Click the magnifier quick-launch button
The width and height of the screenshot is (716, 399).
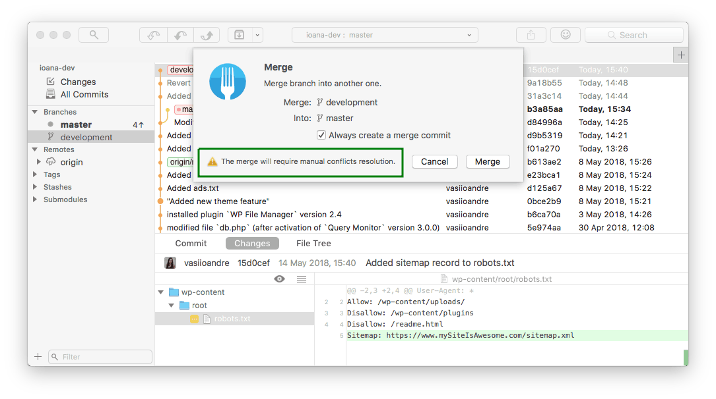94,35
